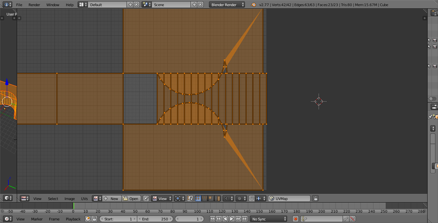Open the UVs menu
The width and height of the screenshot is (438, 223).
[84, 199]
